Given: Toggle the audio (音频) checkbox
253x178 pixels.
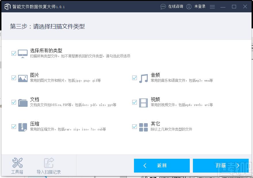Looking at the screenshot, I should pyautogui.click(x=135, y=78).
